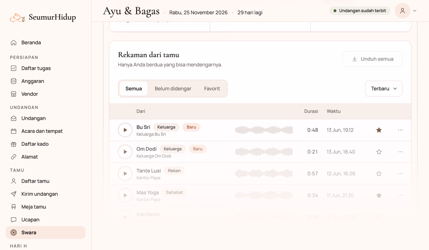Image resolution: width=429 pixels, height=250 pixels.
Task: Open more options for Tante Lusi
Action: pos(400,174)
